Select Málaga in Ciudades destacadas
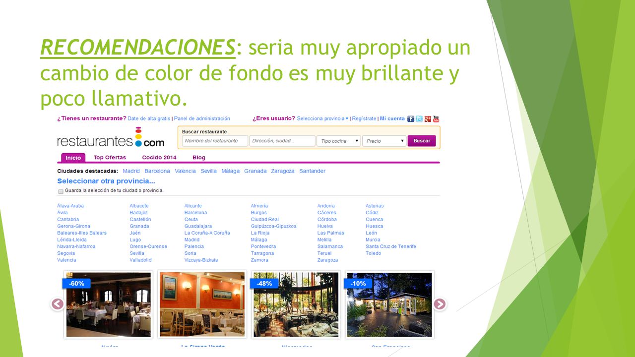The image size is (635, 357). point(231,171)
